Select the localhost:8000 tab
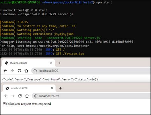 coord(28,63)
